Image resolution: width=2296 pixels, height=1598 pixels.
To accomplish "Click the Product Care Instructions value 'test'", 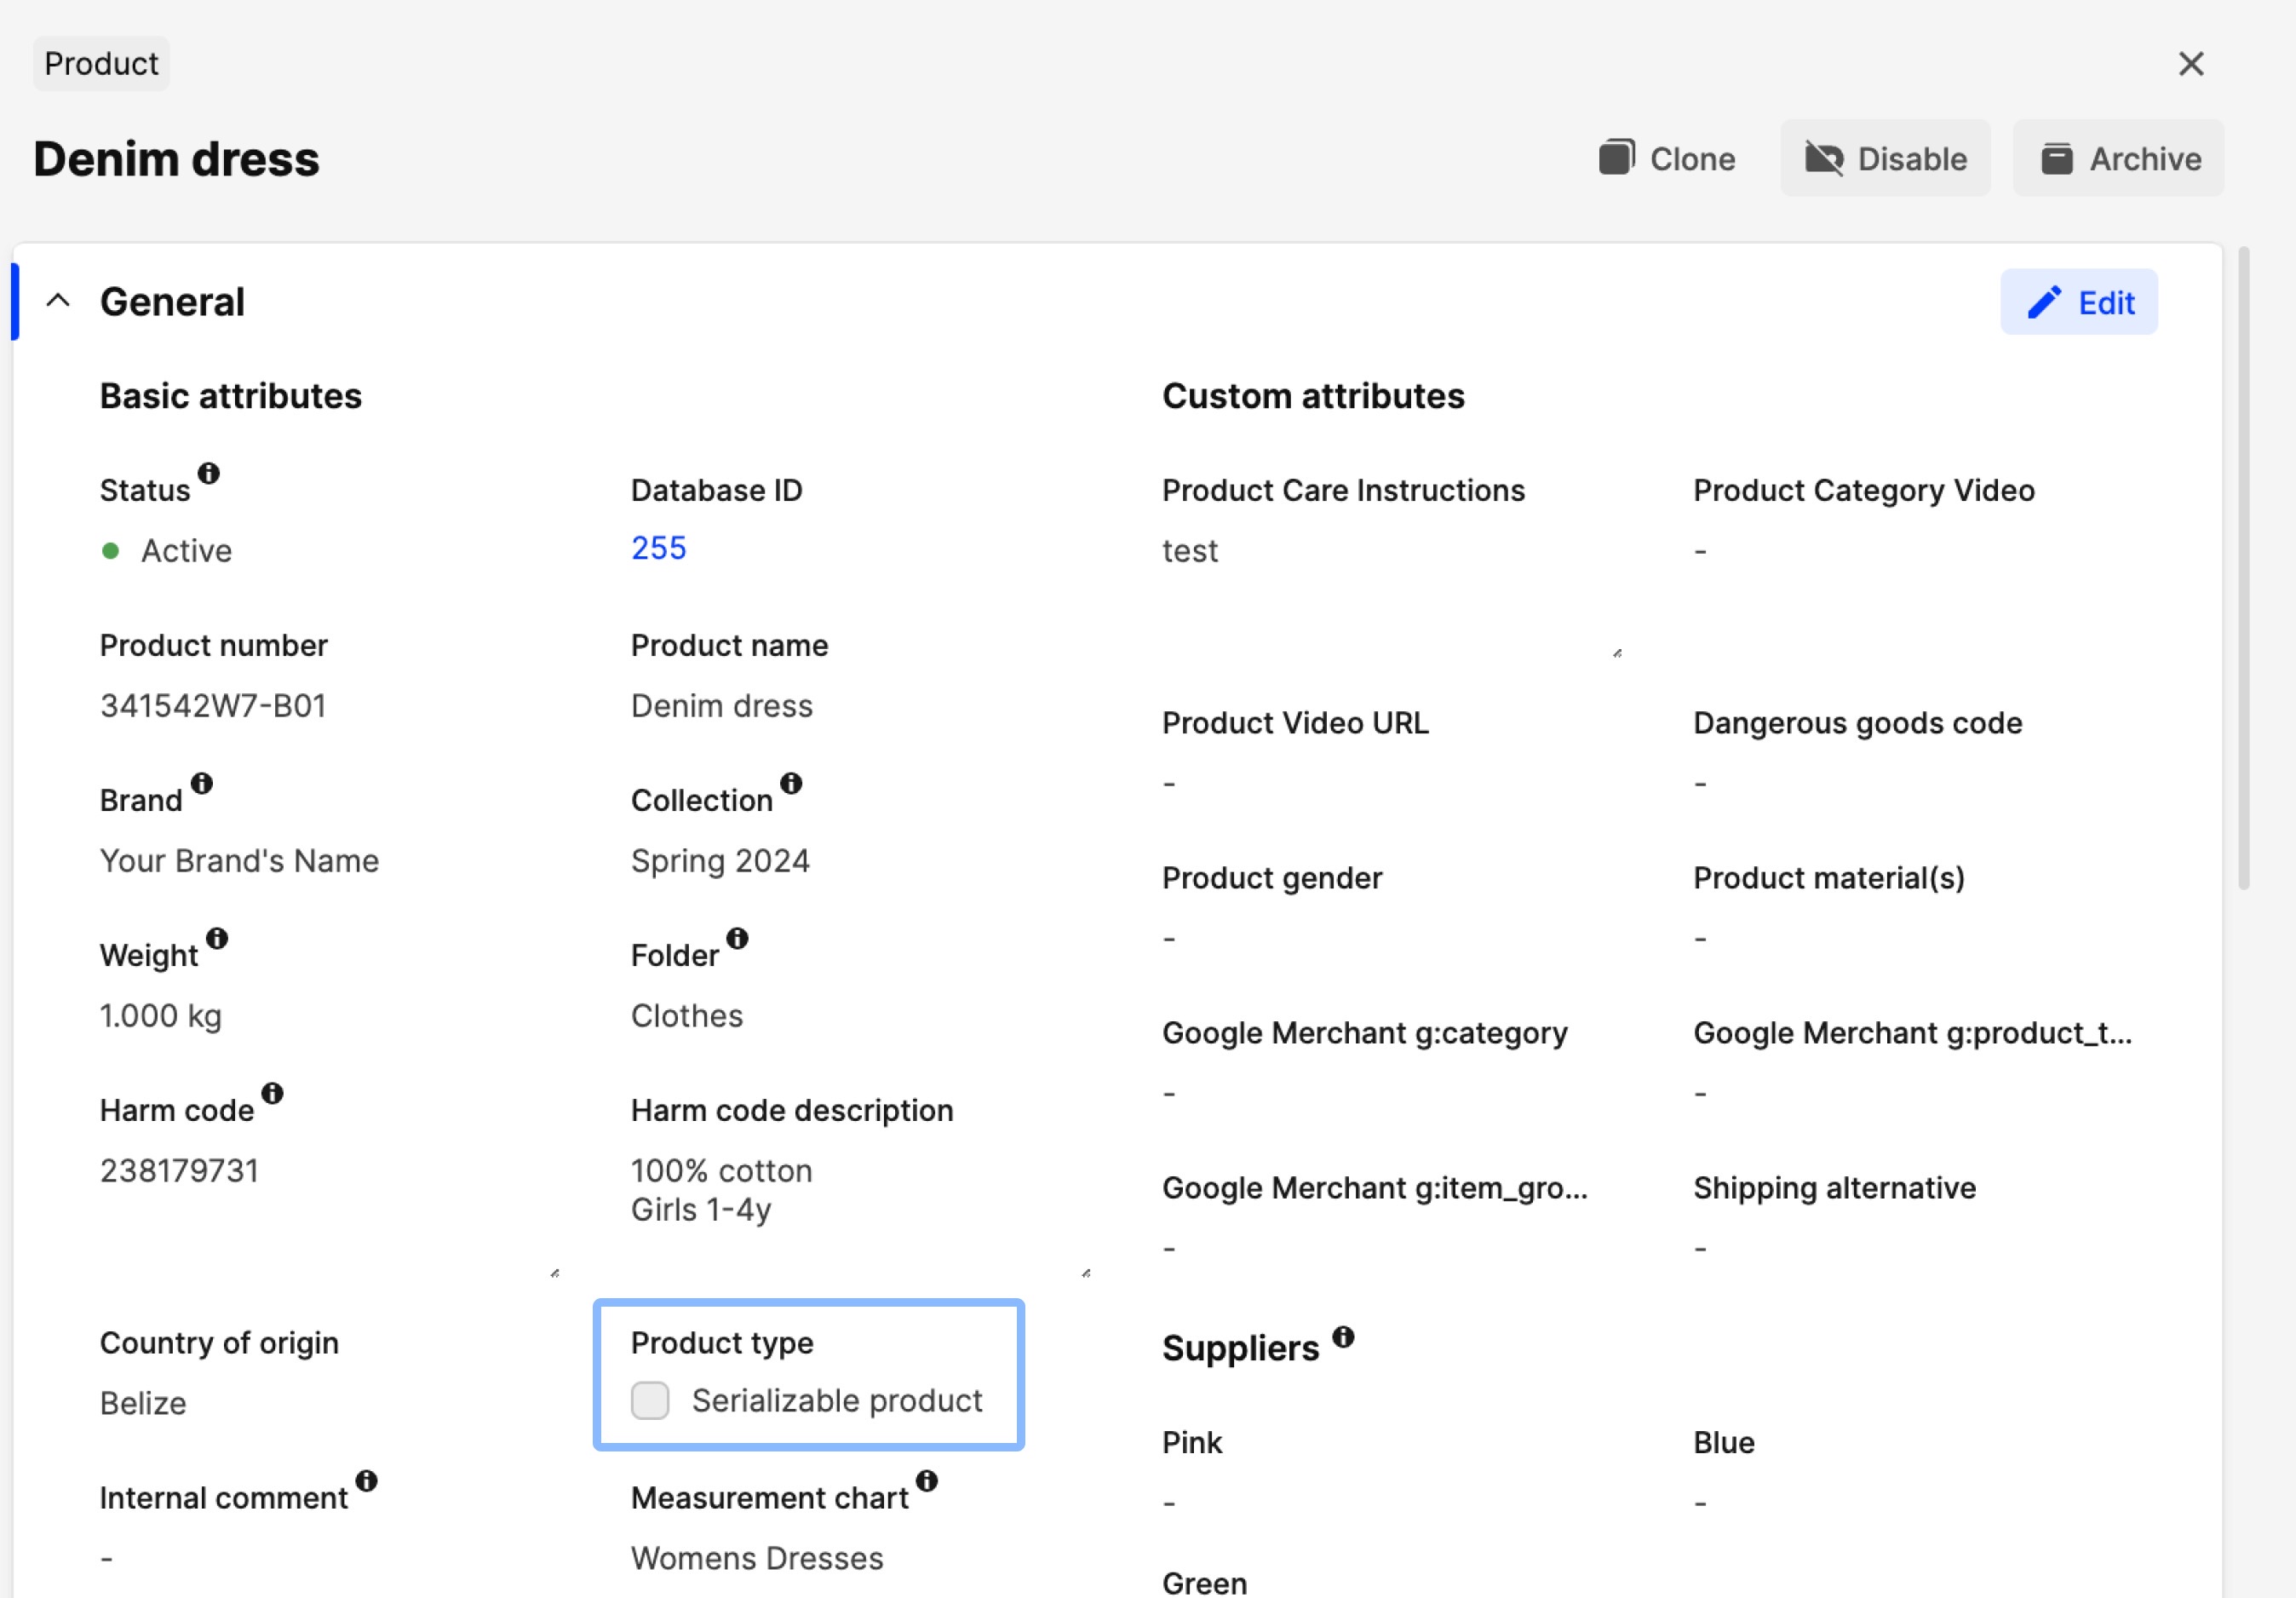I will (x=1189, y=551).
